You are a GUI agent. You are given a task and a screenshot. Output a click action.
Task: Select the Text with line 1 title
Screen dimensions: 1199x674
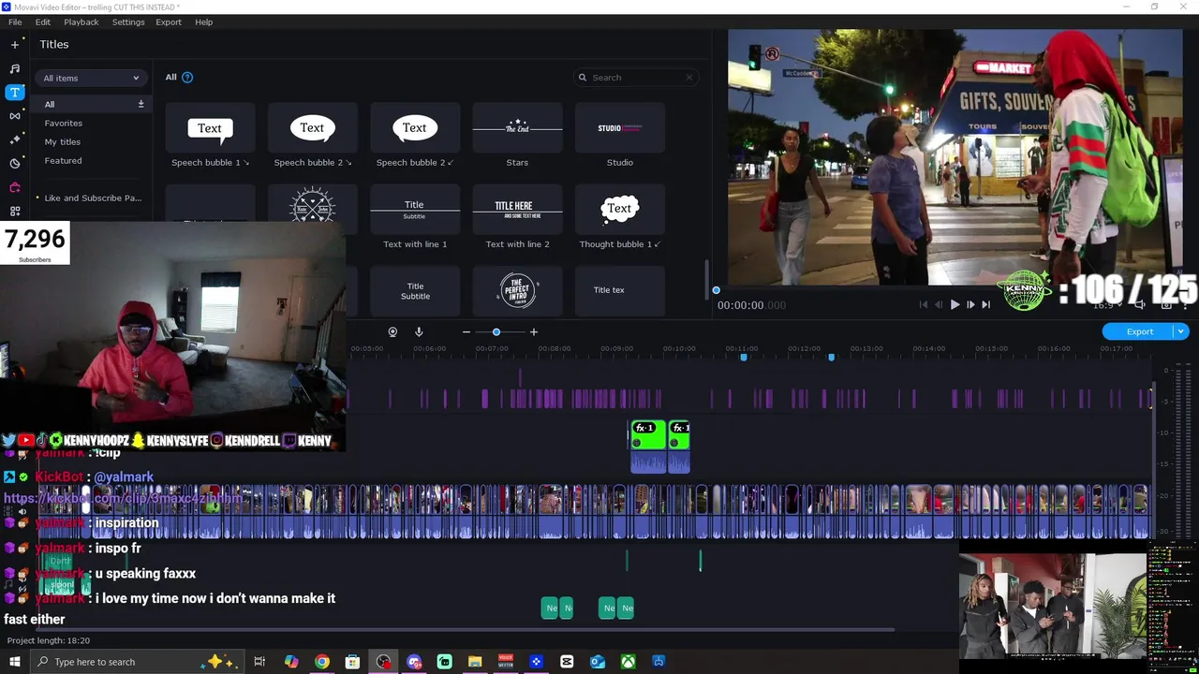tap(414, 210)
